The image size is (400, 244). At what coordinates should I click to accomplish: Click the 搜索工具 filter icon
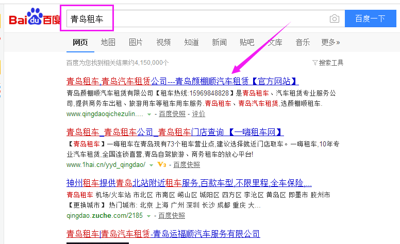click(315, 63)
